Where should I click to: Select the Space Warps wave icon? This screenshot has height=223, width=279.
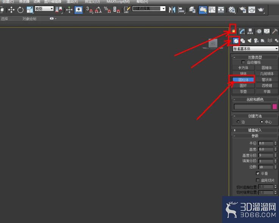270,41
